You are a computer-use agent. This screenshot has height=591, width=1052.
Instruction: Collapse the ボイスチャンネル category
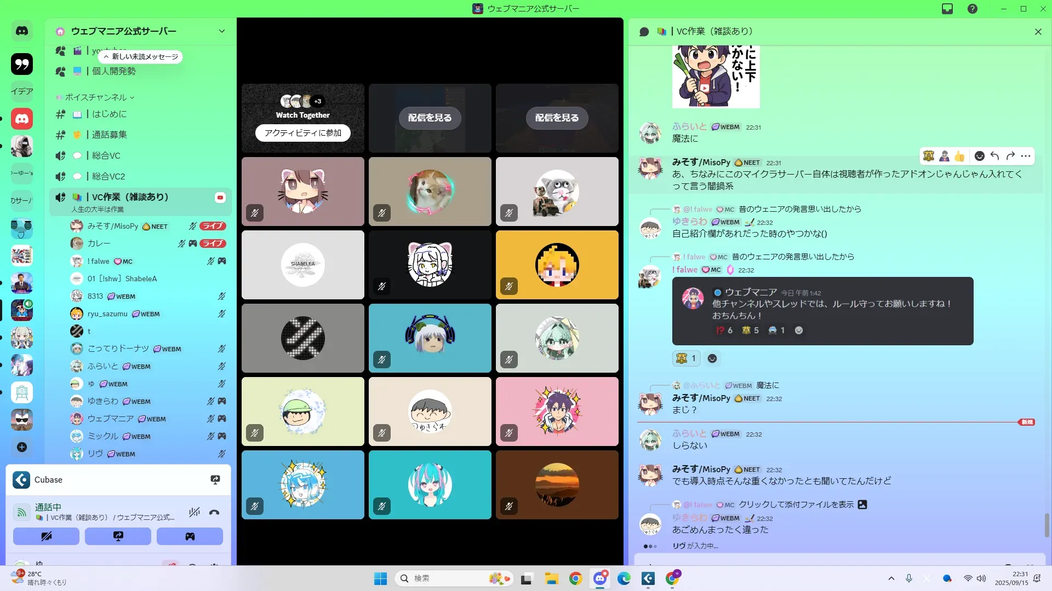(x=95, y=97)
